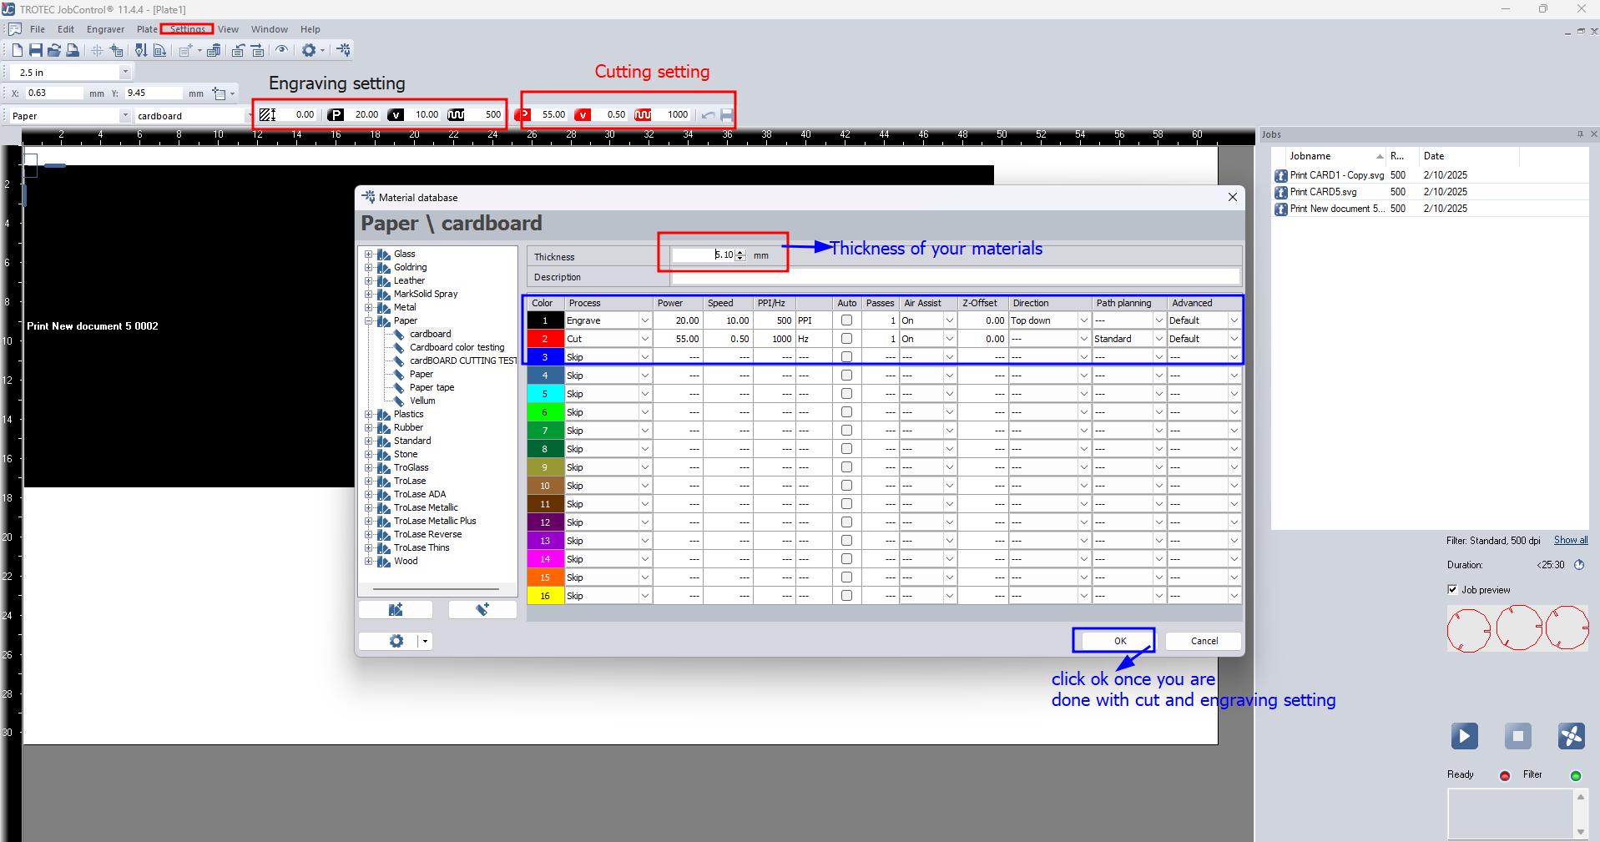The image size is (1600, 842).
Task: Toggle Auto checkbox for color 3 row
Action: click(x=846, y=357)
